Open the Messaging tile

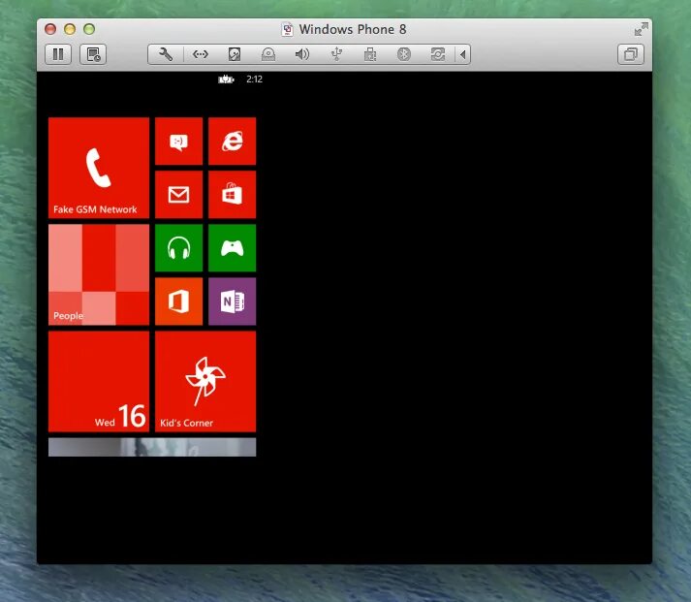[x=179, y=141]
